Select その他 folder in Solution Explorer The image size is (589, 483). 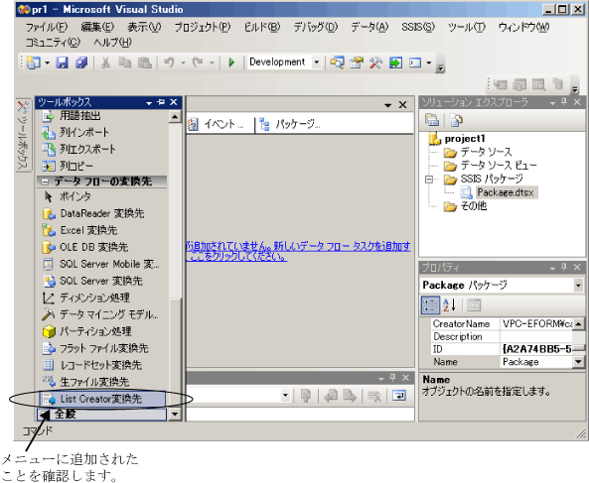click(465, 206)
